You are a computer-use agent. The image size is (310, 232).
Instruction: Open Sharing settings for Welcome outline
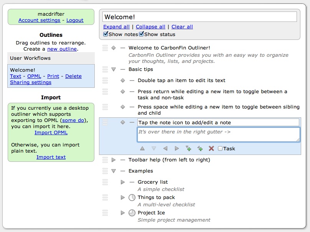click(31, 82)
